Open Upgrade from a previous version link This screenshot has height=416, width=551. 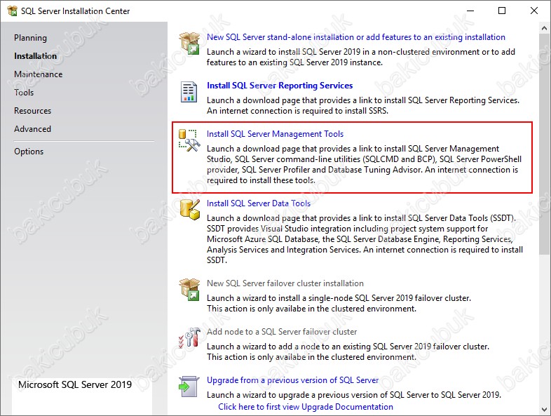point(293,380)
